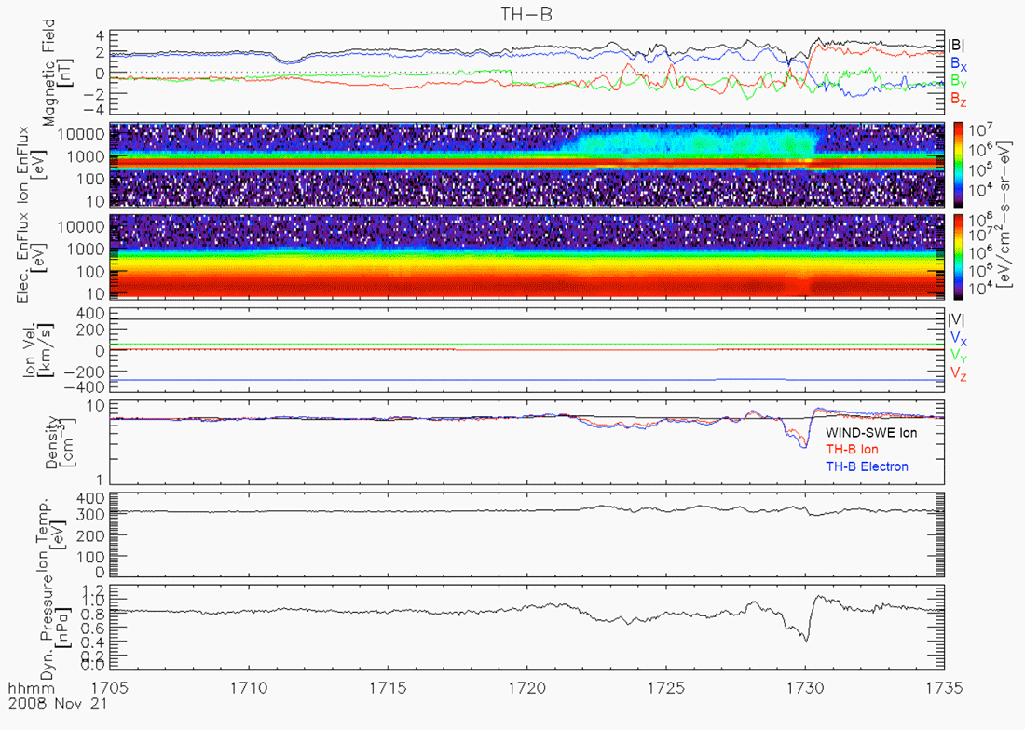Image resolution: width=1025 pixels, height=730 pixels.
Task: Select the |B| magnetic field legend label
Action: coord(957,45)
